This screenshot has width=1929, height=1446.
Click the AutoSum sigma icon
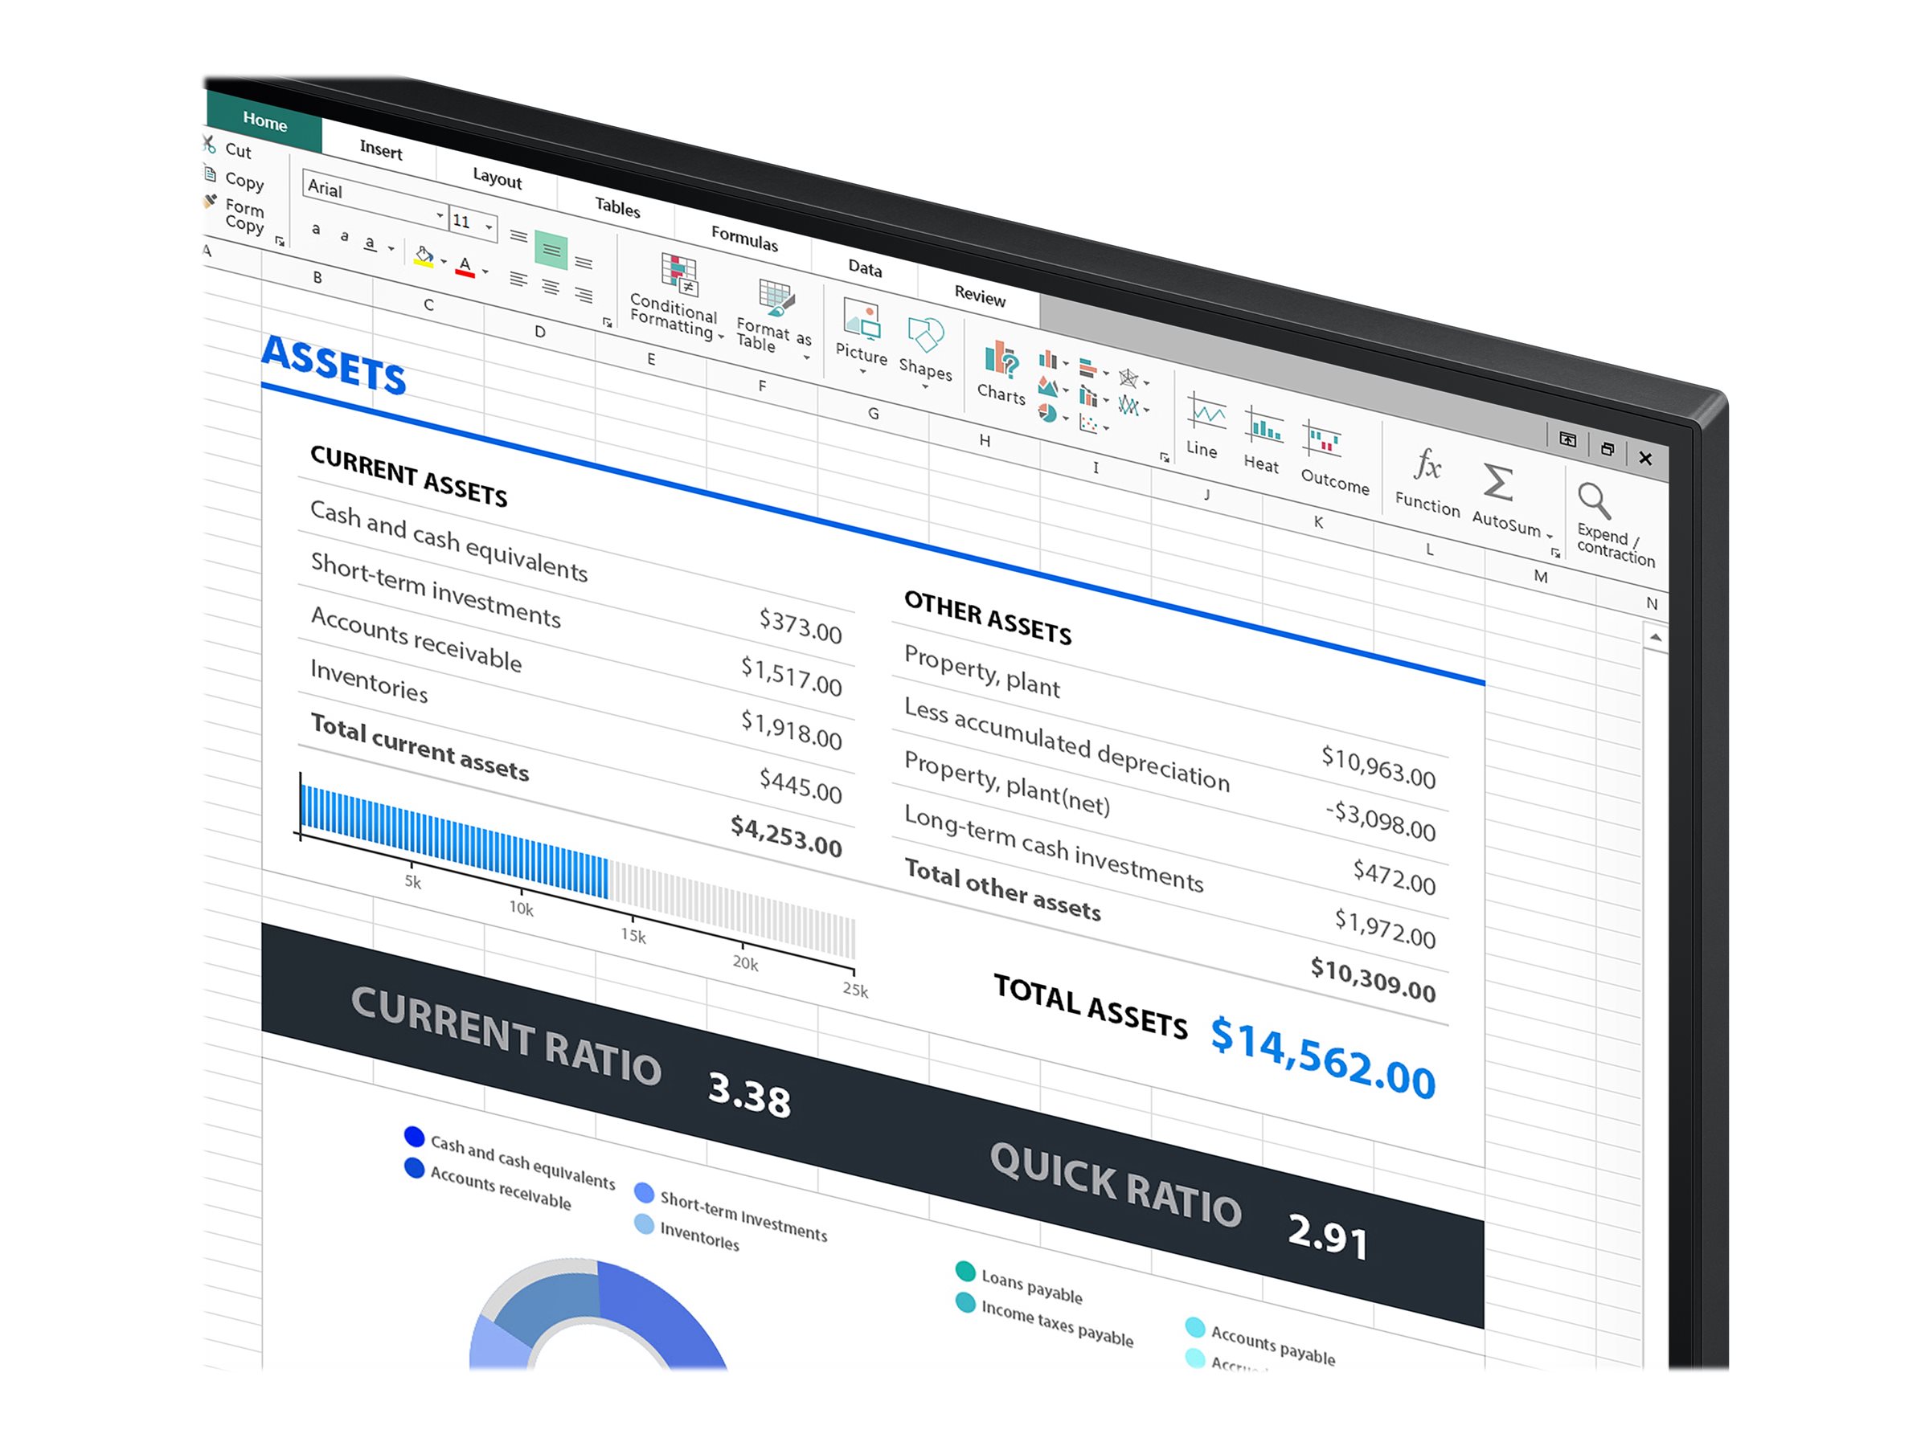pyautogui.click(x=1497, y=482)
